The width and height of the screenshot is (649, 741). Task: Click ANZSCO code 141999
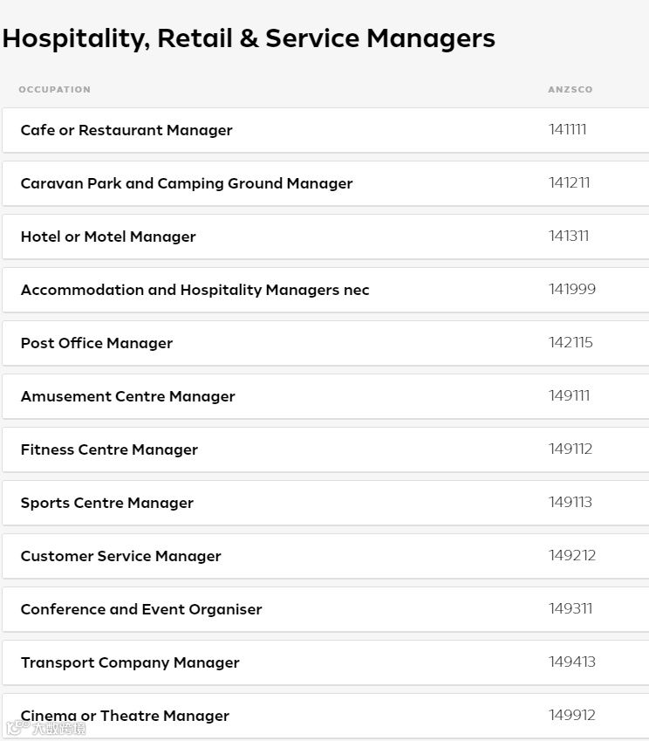[572, 290]
